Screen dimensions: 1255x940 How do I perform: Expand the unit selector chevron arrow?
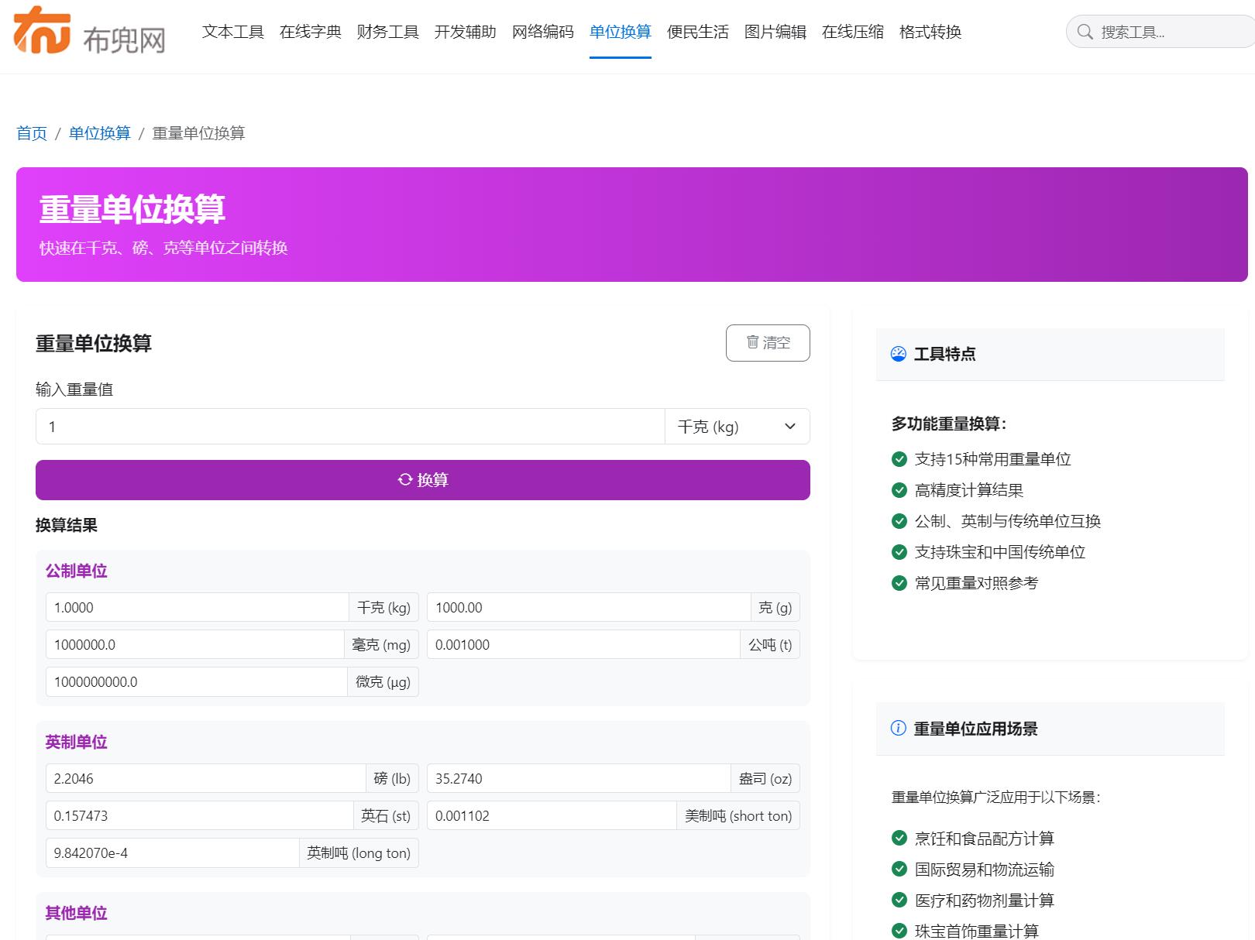[x=790, y=426]
